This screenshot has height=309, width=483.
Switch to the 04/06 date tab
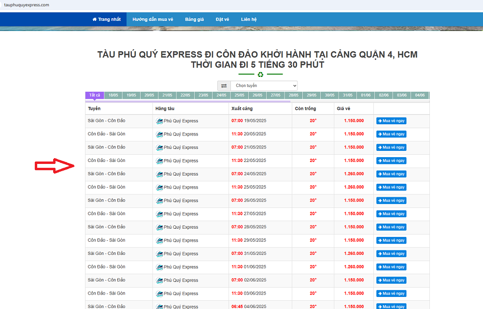(x=420, y=95)
